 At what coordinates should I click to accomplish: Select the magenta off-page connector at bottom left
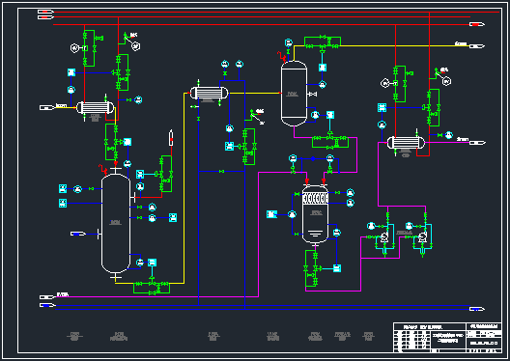tap(47, 297)
